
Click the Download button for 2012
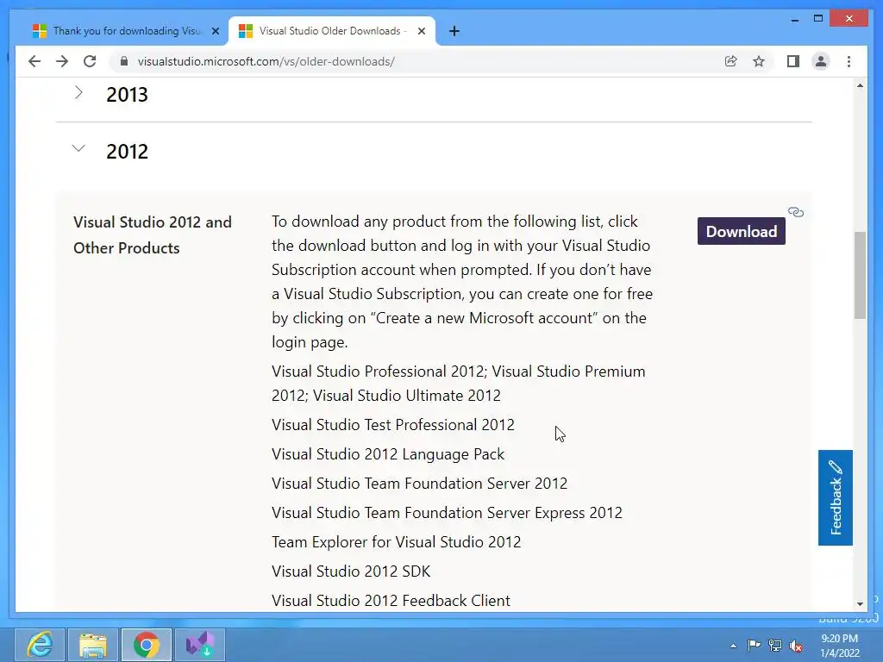(741, 231)
